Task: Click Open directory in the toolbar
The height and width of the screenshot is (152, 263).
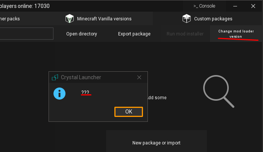Action: (x=82, y=34)
